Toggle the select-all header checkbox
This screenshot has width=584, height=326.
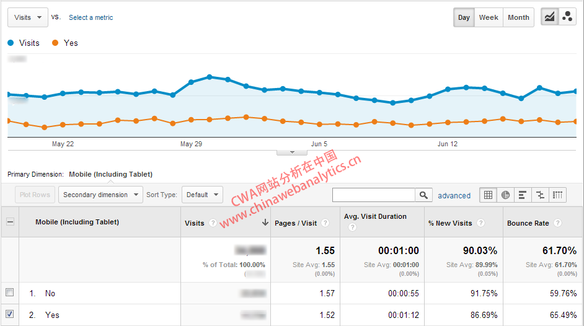(10, 222)
